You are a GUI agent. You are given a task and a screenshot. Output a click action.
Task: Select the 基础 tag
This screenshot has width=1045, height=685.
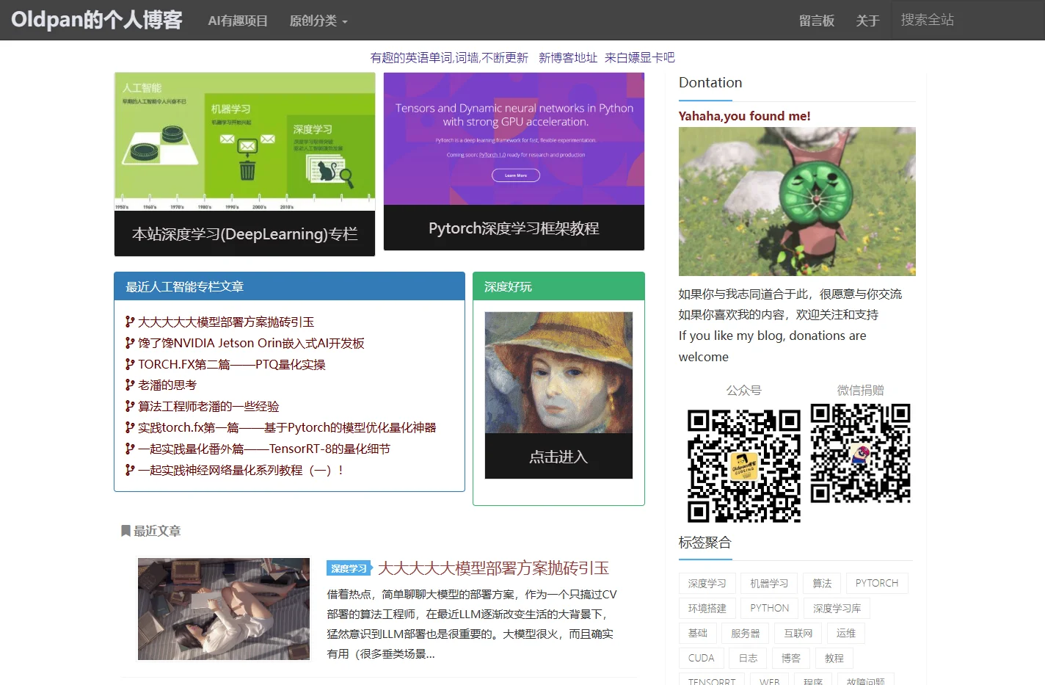(697, 634)
